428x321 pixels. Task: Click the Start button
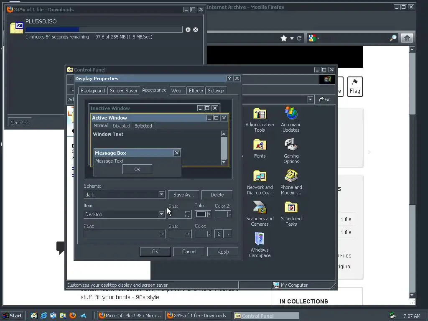click(x=13, y=316)
